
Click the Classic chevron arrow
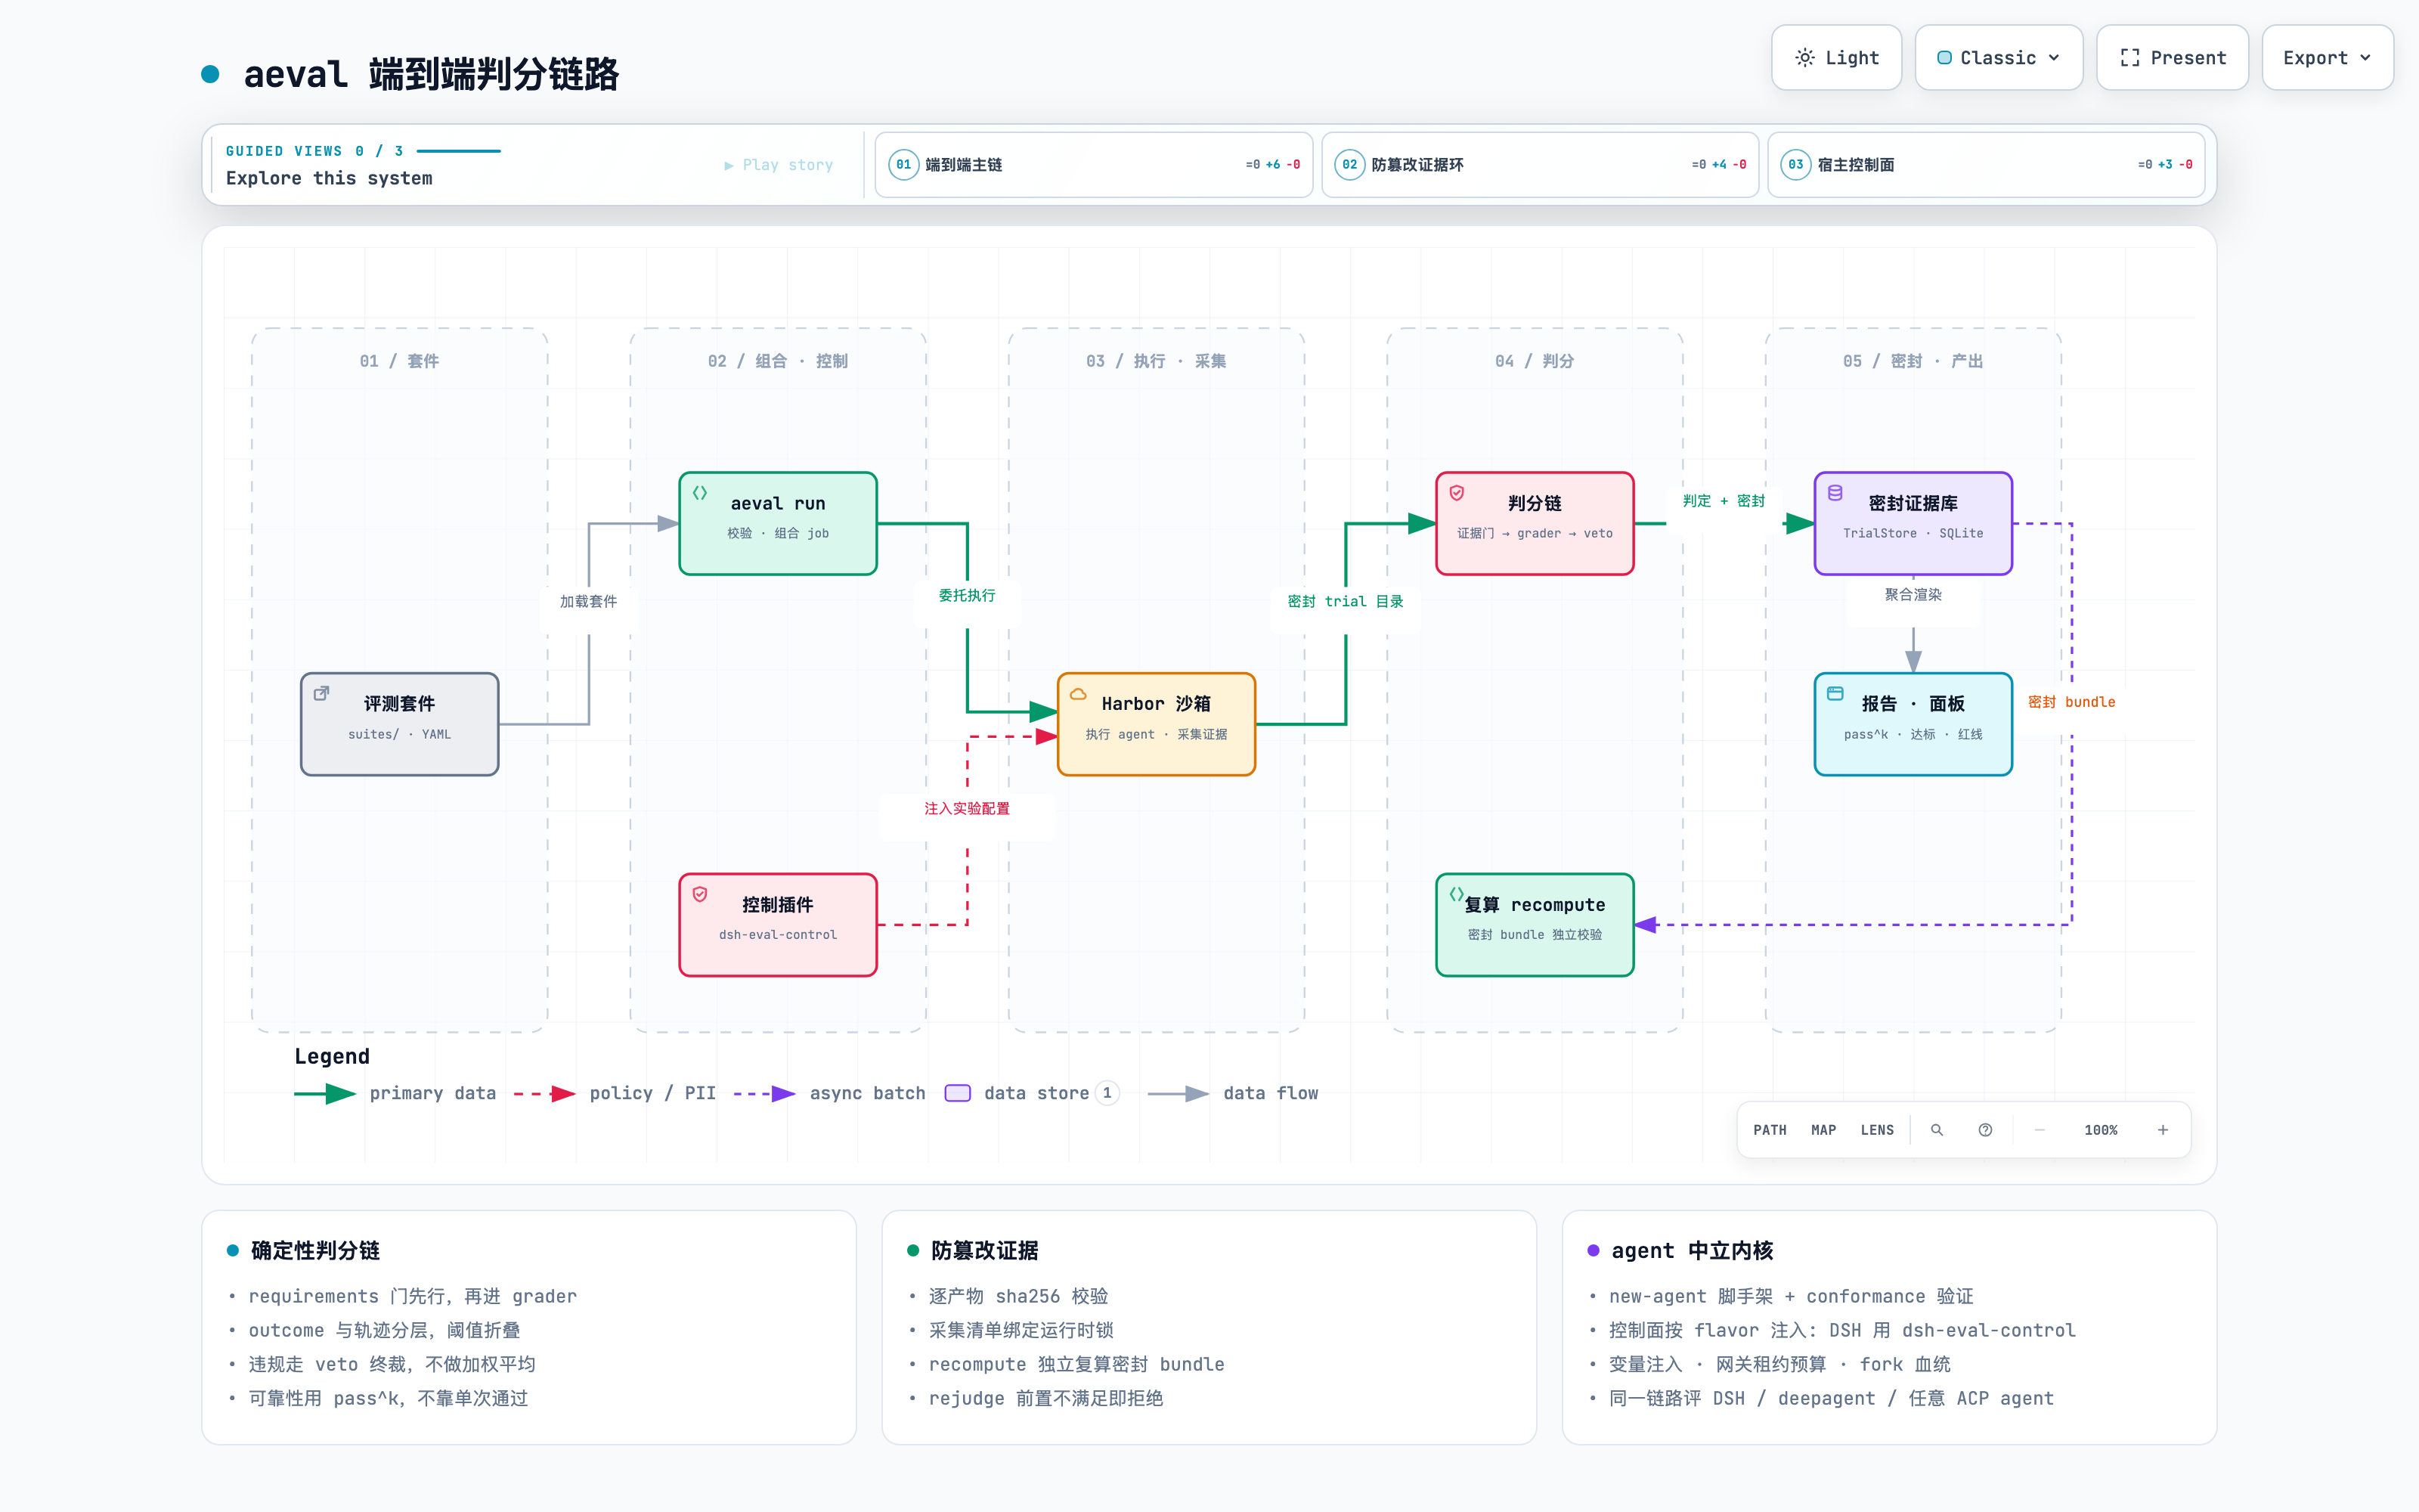click(2054, 58)
